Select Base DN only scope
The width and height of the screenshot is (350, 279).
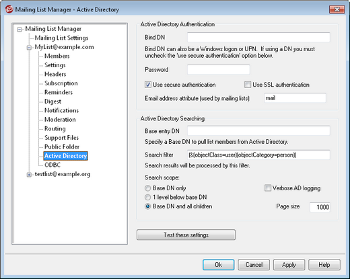coord(147,188)
